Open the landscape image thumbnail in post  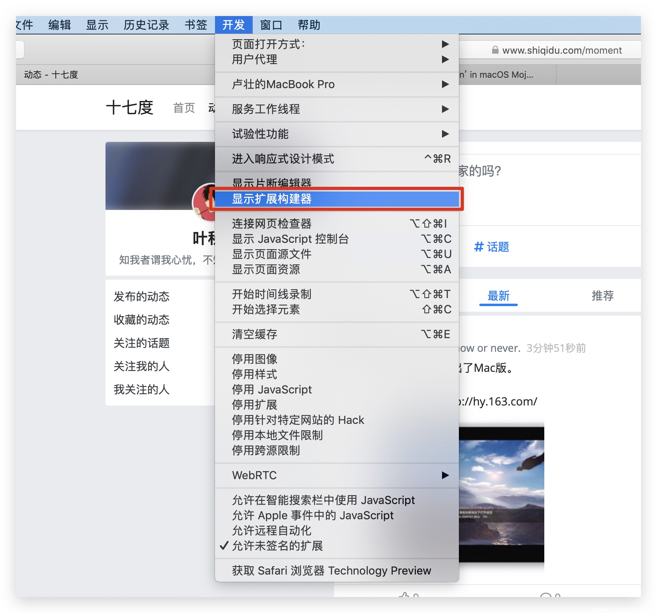pyautogui.click(x=501, y=494)
